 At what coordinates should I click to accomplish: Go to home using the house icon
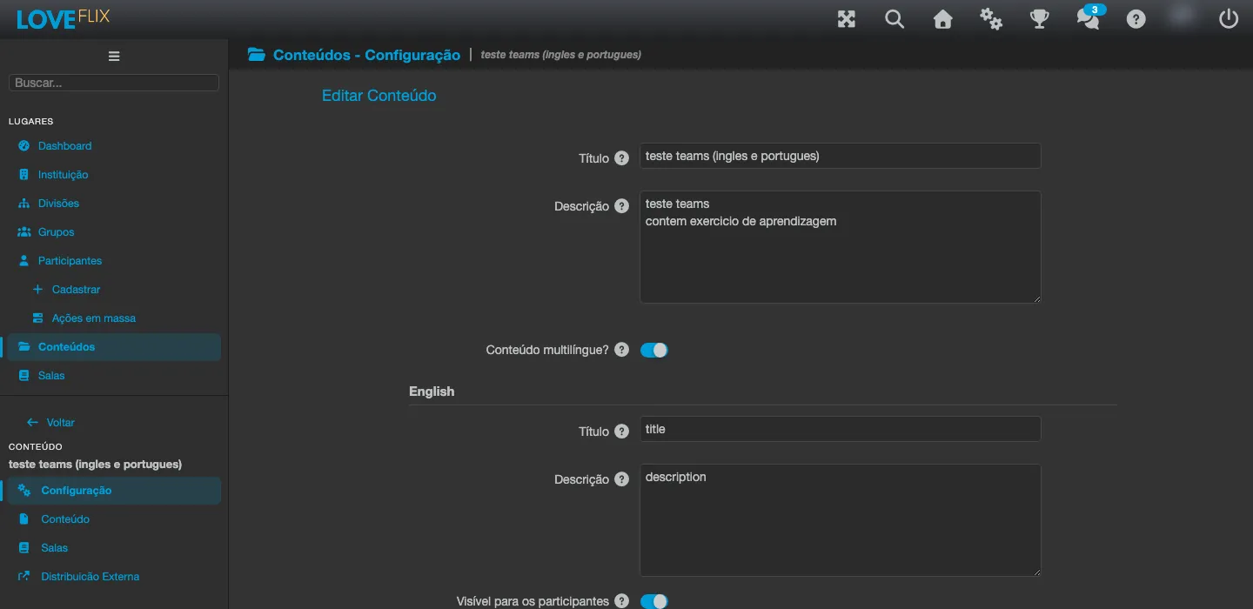[x=943, y=19]
